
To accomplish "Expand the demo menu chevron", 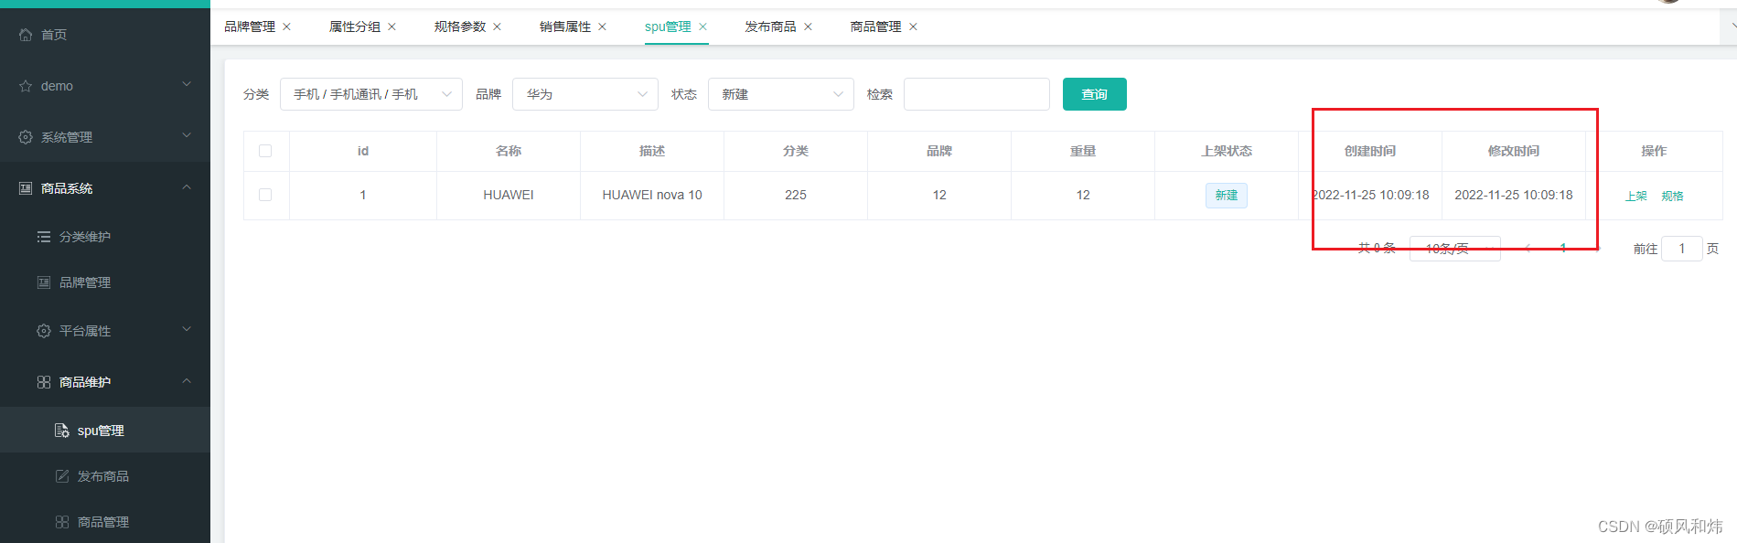I will pyautogui.click(x=187, y=85).
